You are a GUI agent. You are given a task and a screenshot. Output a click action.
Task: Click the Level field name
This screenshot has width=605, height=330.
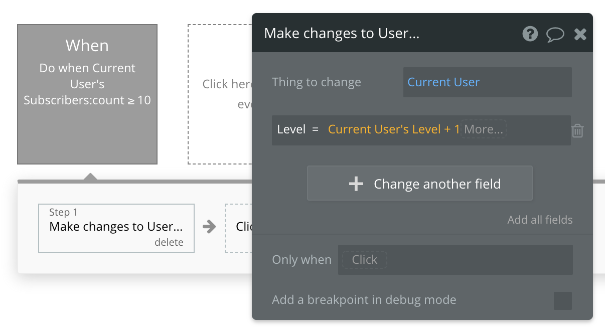(291, 129)
